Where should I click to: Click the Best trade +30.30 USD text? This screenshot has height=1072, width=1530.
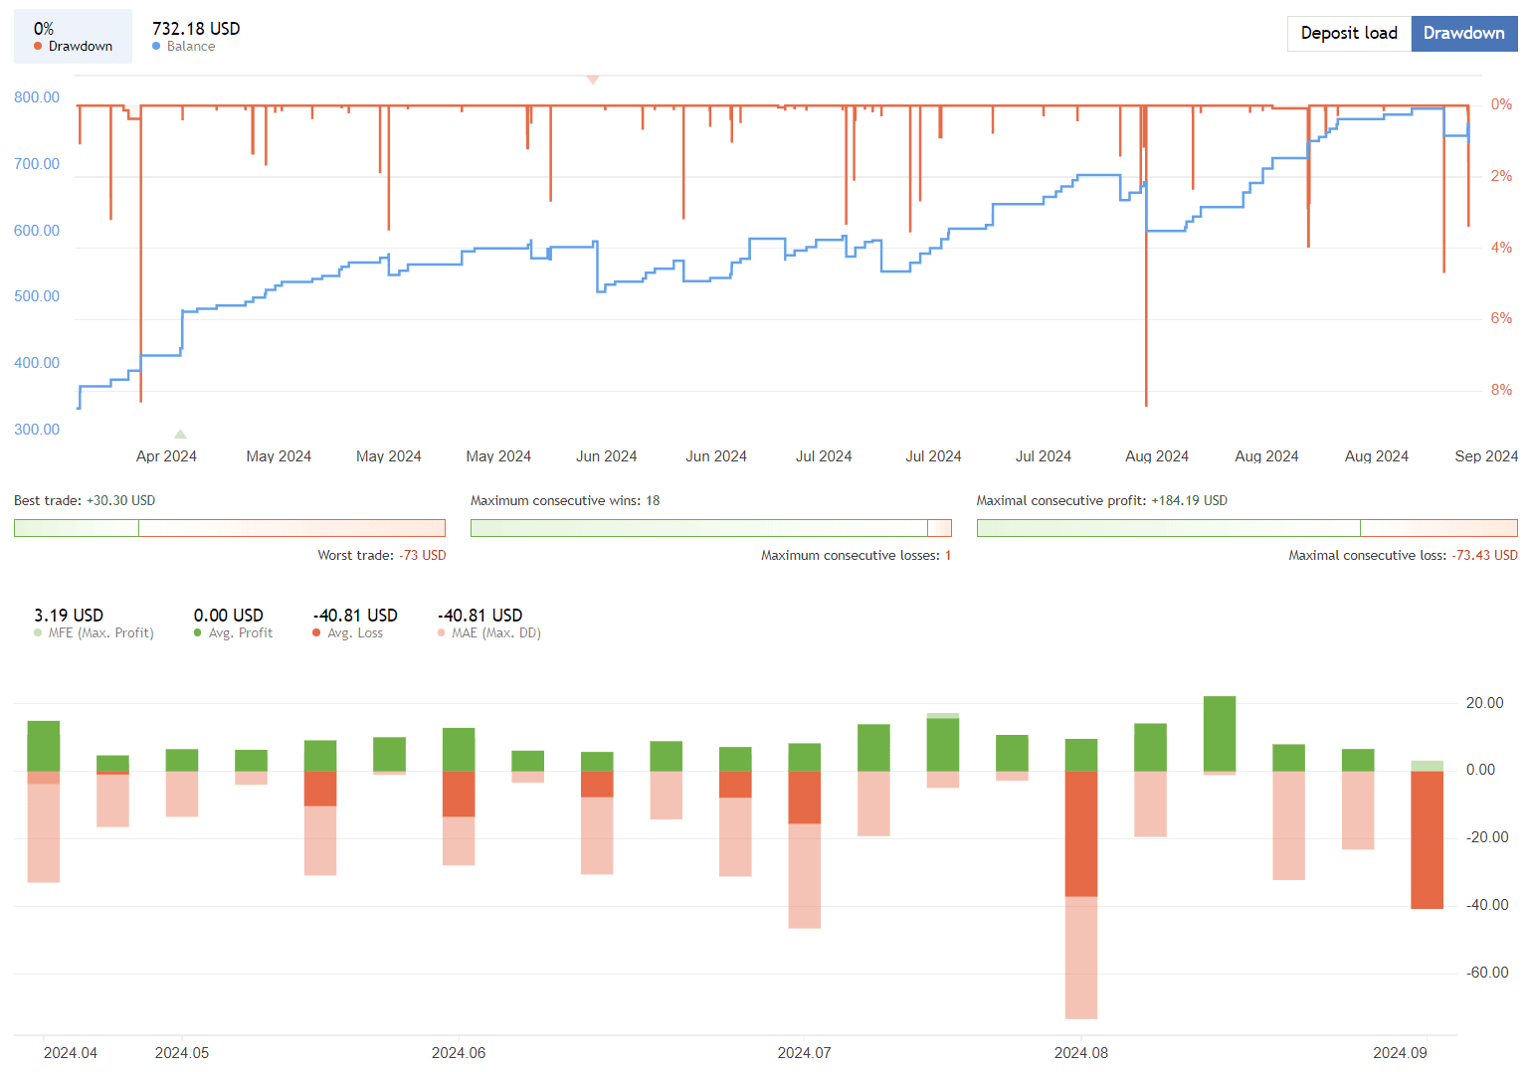85,500
